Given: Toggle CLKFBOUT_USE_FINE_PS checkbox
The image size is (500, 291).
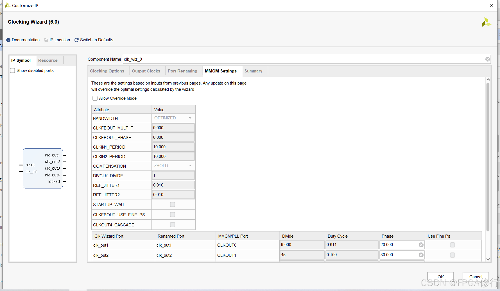Looking at the screenshot, I should click(173, 215).
